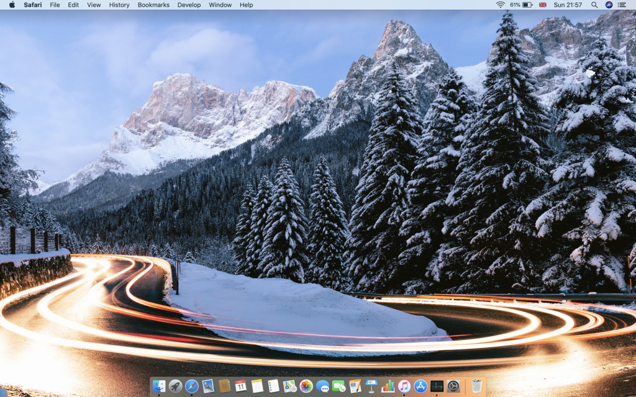Open the Help menu
The width and height of the screenshot is (636, 397).
click(x=246, y=5)
